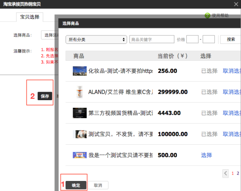The height and width of the screenshot is (191, 241).
Task: Click the ALAND vitamin C product thumbnail
Action: (x=79, y=92)
